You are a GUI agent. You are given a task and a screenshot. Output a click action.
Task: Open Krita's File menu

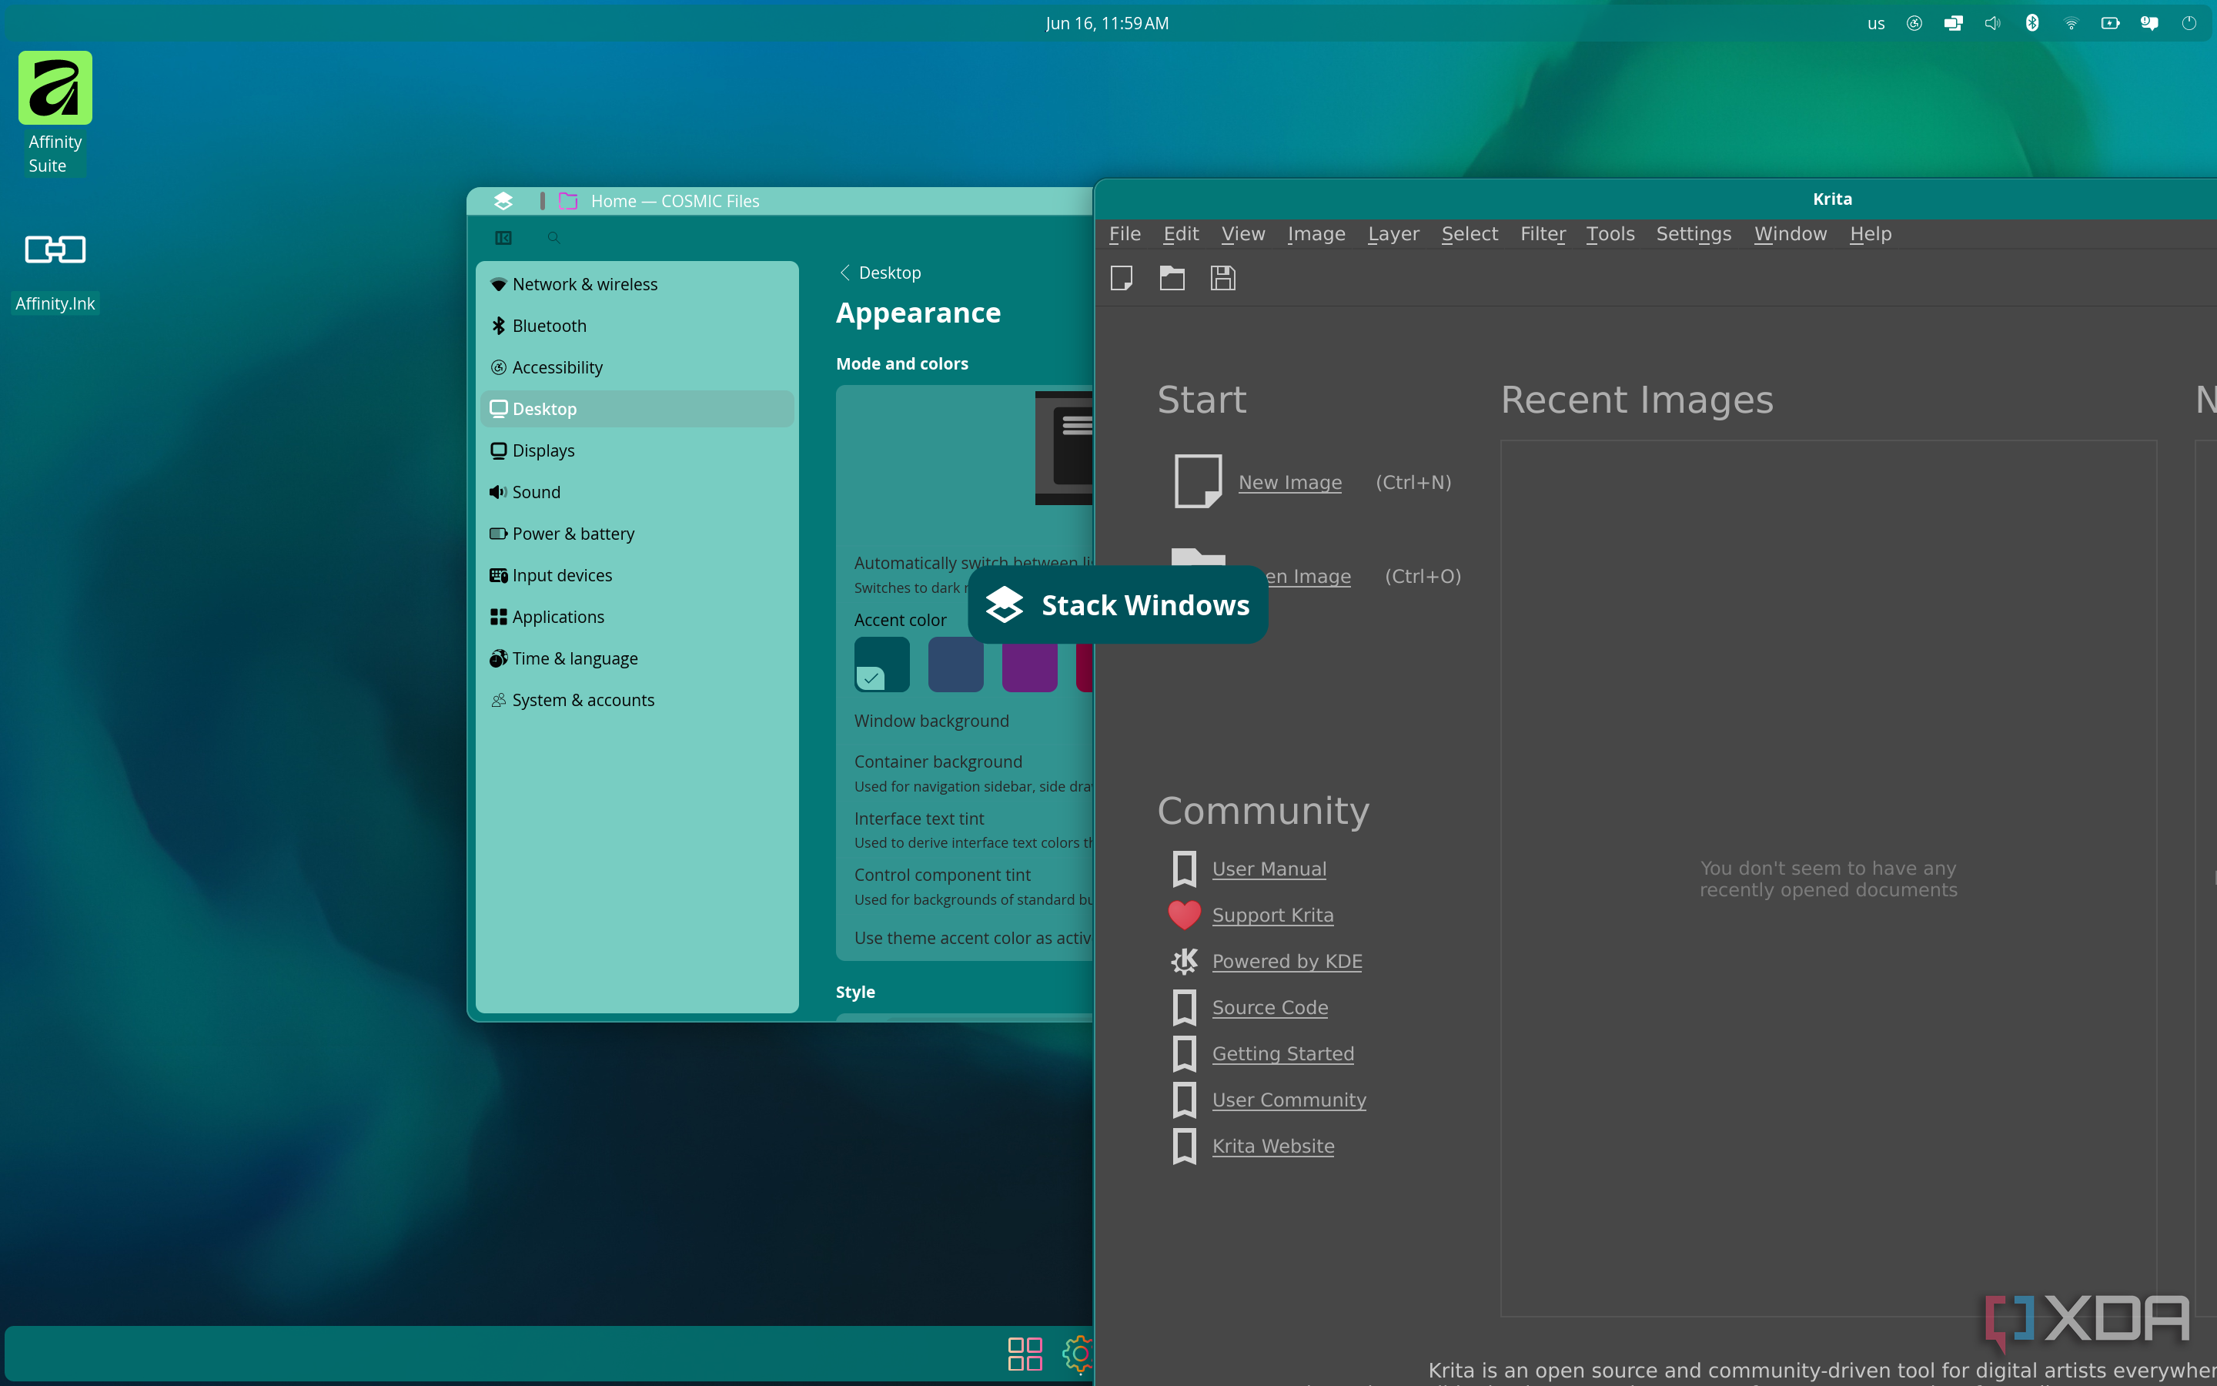coord(1125,235)
